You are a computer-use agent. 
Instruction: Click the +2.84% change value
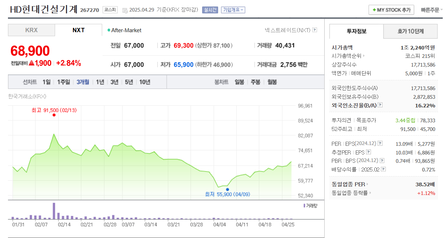68,63
